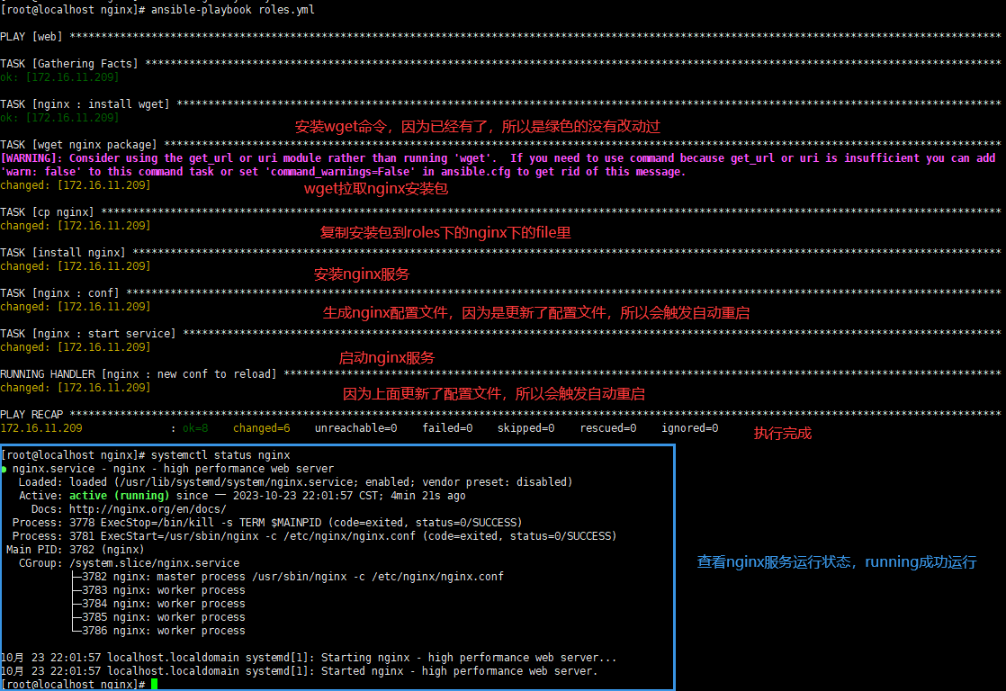Click the 'systemctl status nginx' command
Image resolution: width=1006 pixels, height=691 pixels.
click(x=220, y=455)
